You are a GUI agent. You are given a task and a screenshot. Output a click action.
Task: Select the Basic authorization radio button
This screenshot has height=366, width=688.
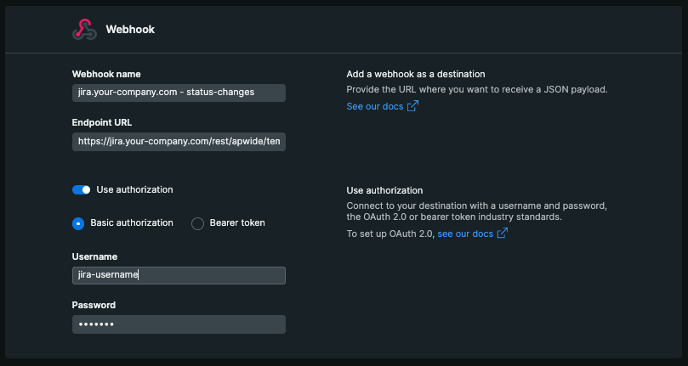(78, 223)
